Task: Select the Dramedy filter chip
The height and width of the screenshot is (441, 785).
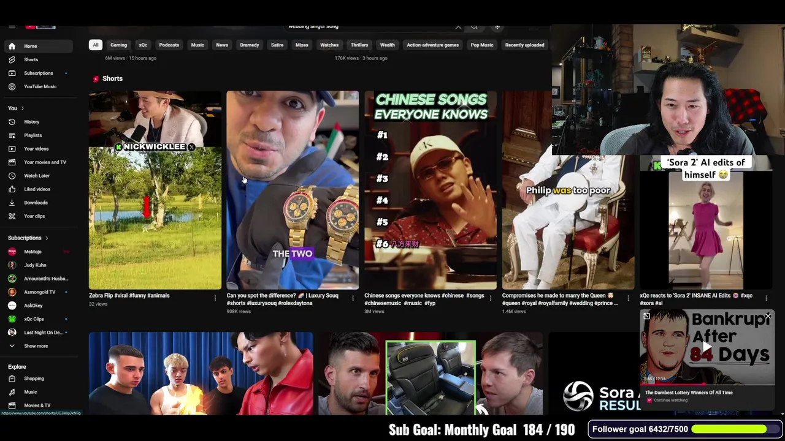Action: point(250,45)
